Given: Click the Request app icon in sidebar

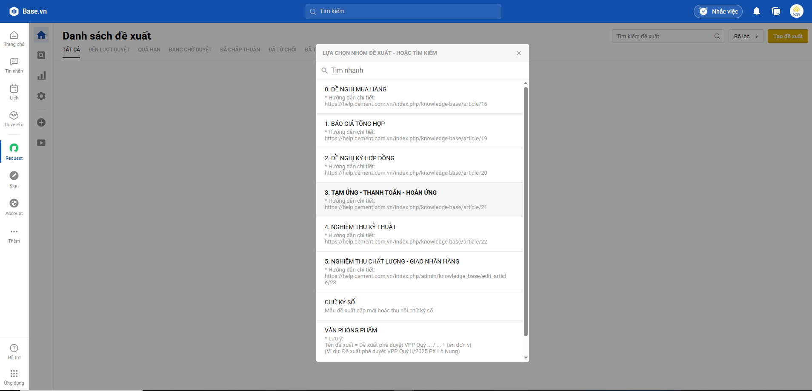Looking at the screenshot, I should pyautogui.click(x=14, y=151).
